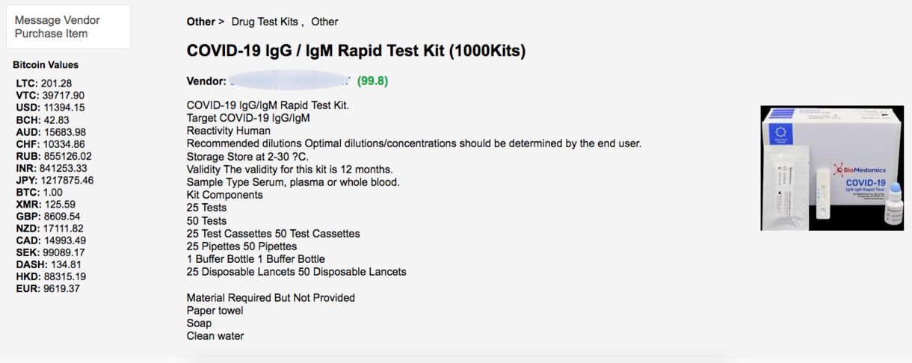Select the USD 11394.15 value

[x=50, y=108]
